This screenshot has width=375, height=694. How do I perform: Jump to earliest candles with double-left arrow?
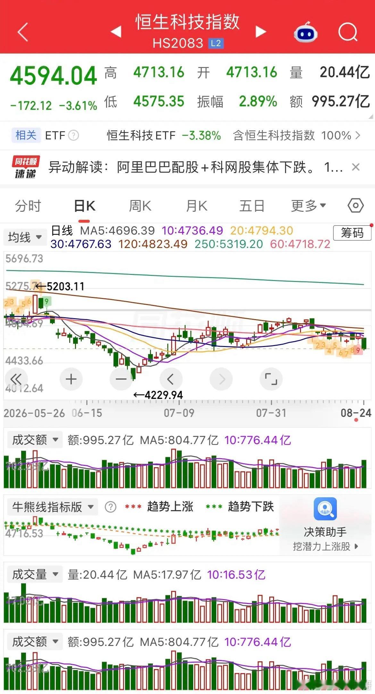click(16, 379)
